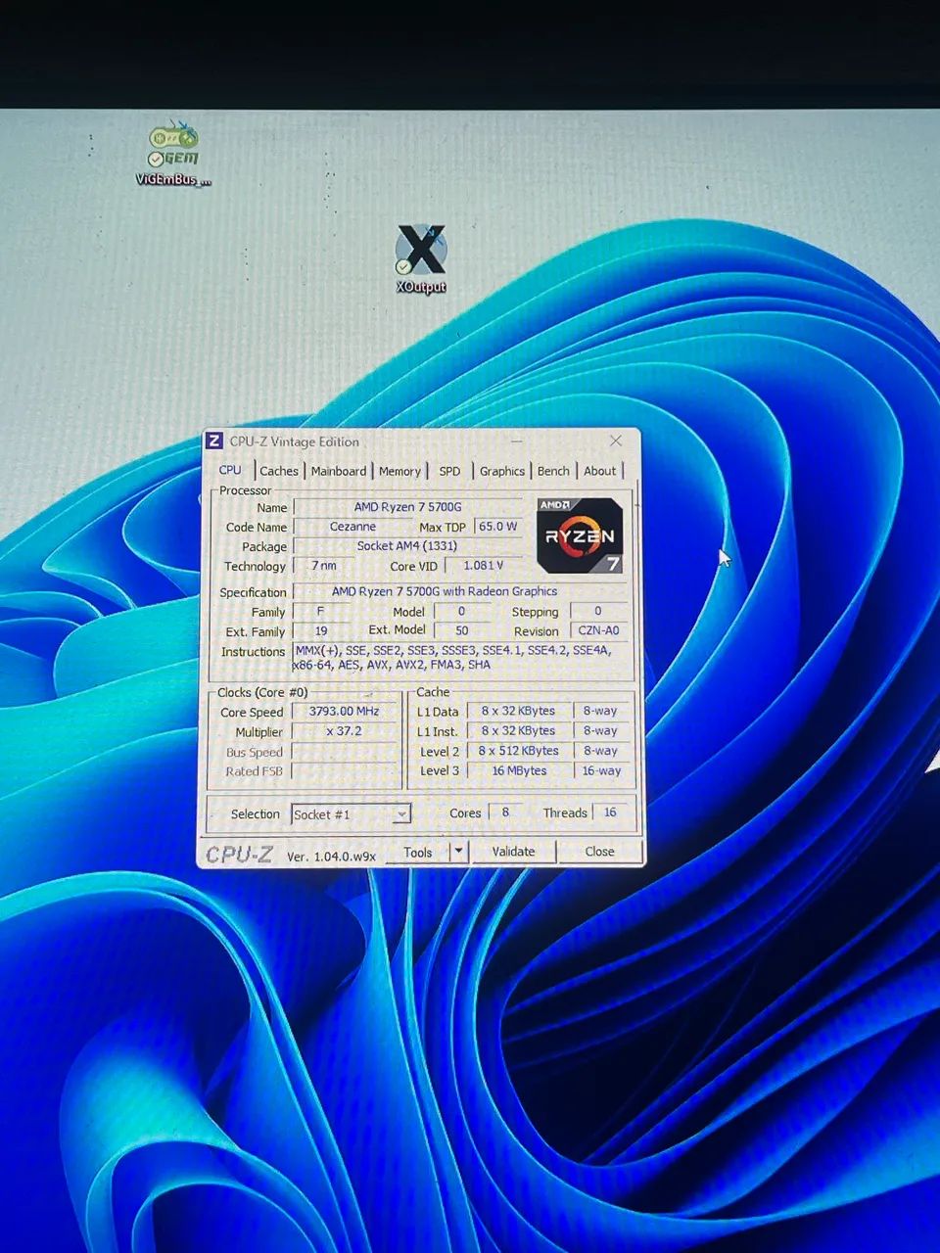This screenshot has height=1253, width=940.
Task: Click the Ext. Model value 50
Action: 462,631
